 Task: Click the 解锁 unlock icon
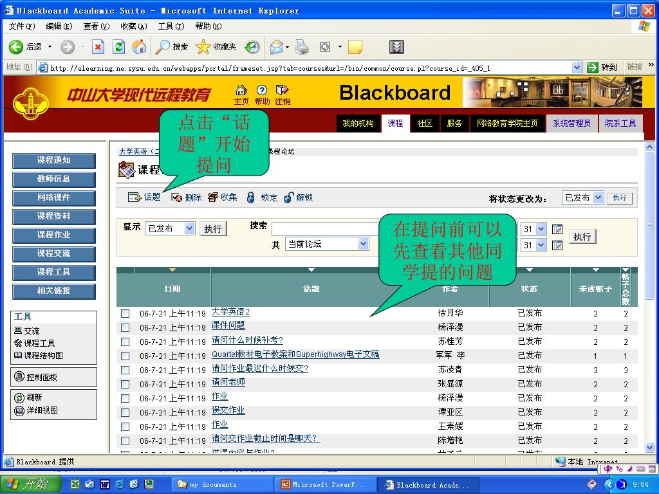[288, 197]
